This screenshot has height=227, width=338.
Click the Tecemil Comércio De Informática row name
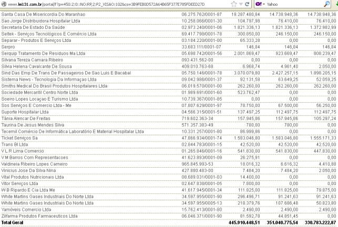73,132
